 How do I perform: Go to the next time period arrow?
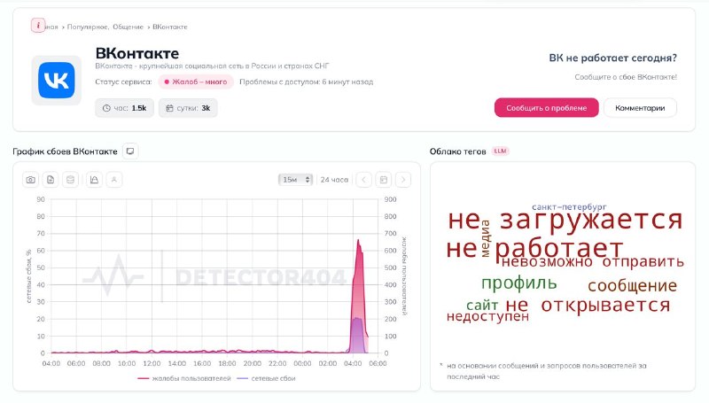pyautogui.click(x=403, y=180)
